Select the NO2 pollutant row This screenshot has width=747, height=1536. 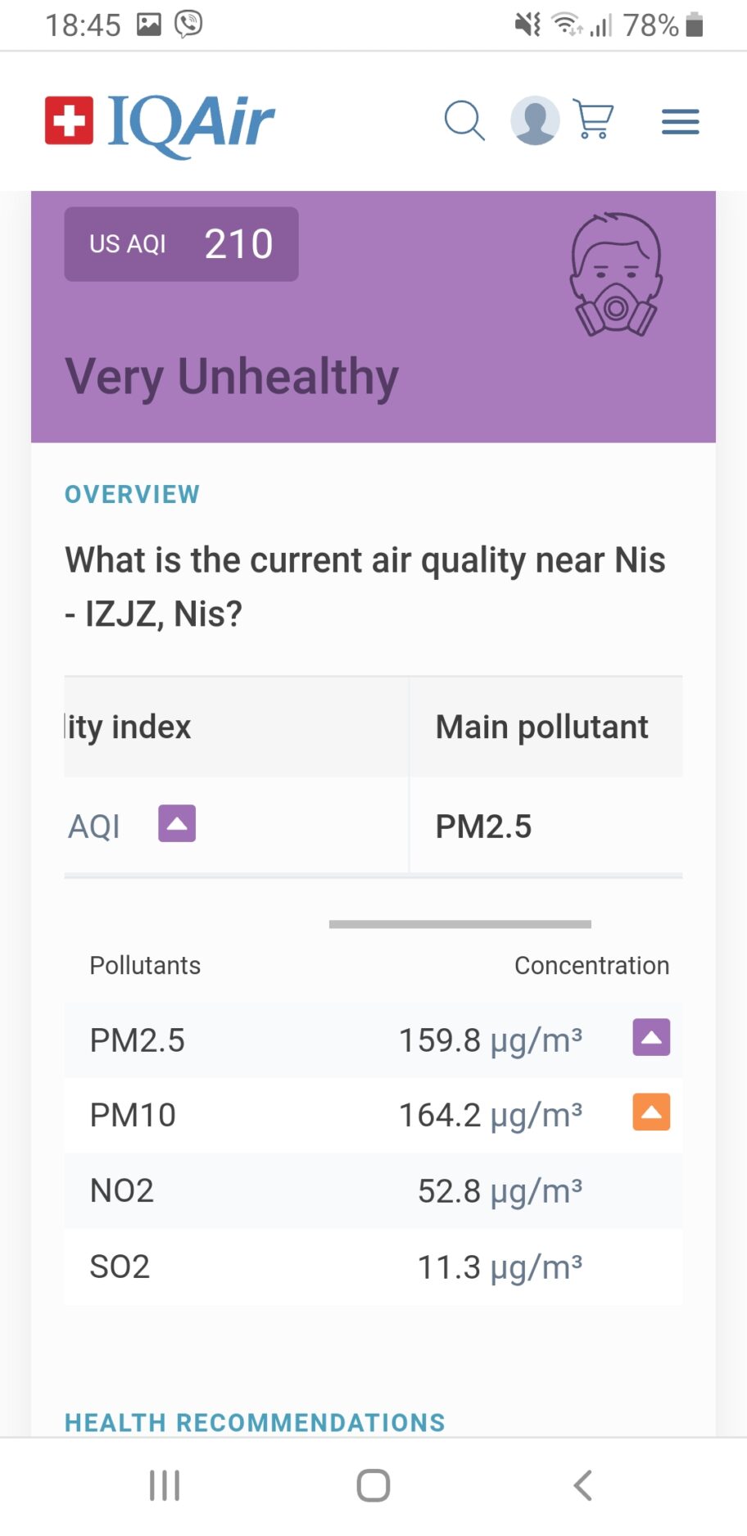click(373, 1190)
